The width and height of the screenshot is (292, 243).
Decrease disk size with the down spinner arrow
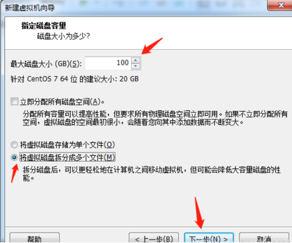coord(136,66)
